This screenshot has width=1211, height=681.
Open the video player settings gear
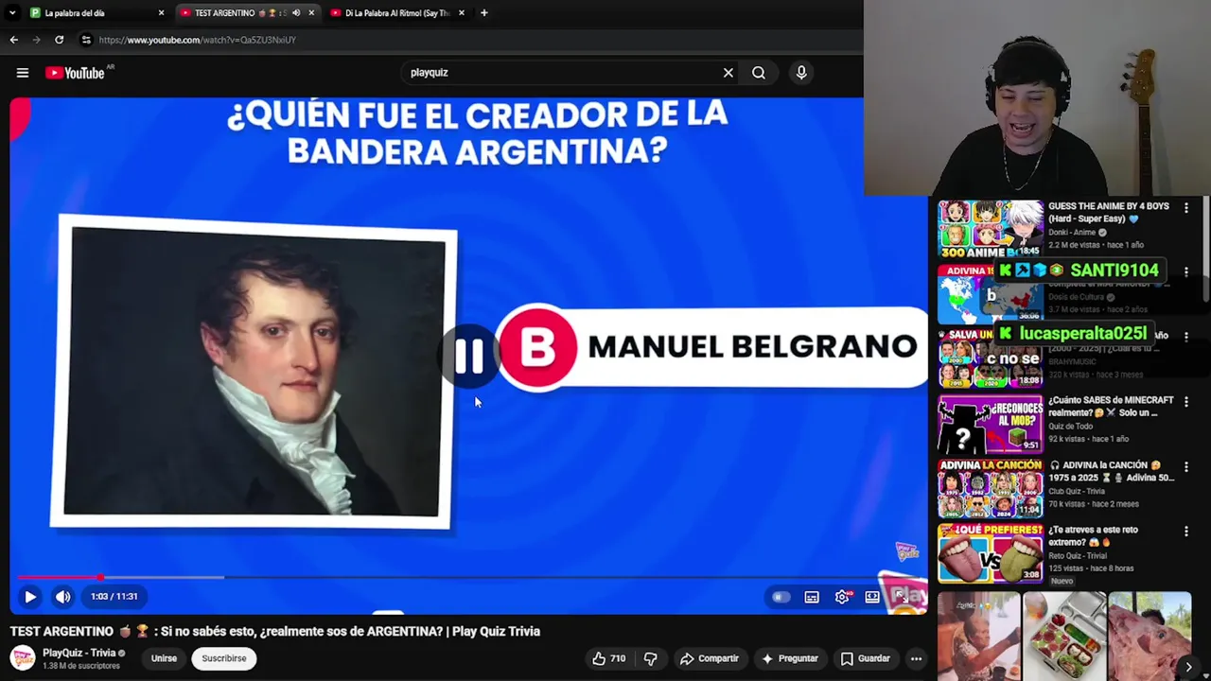(842, 597)
